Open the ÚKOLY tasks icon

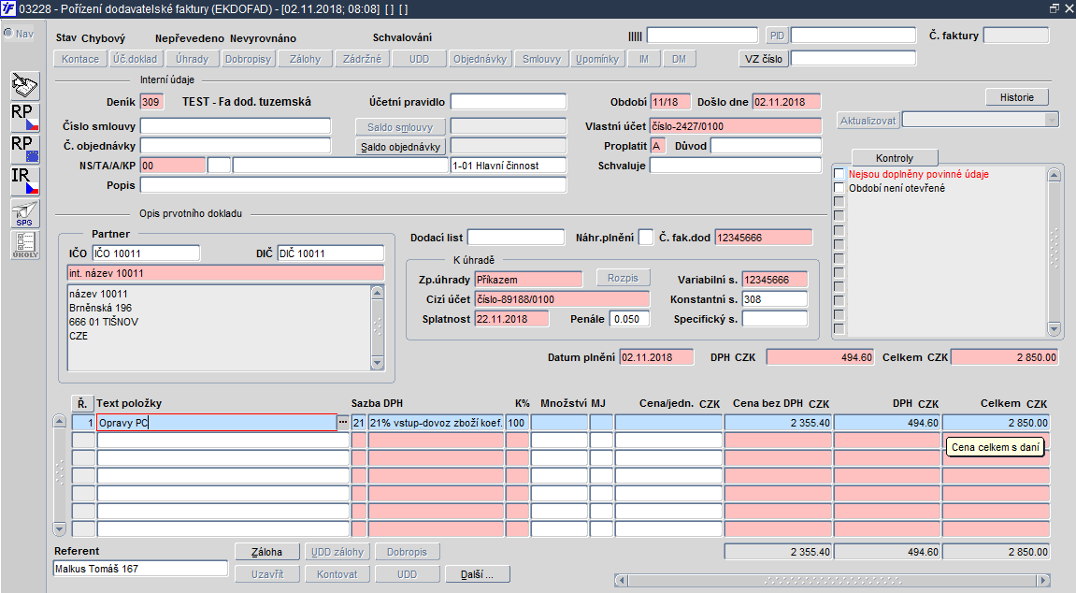coord(25,245)
